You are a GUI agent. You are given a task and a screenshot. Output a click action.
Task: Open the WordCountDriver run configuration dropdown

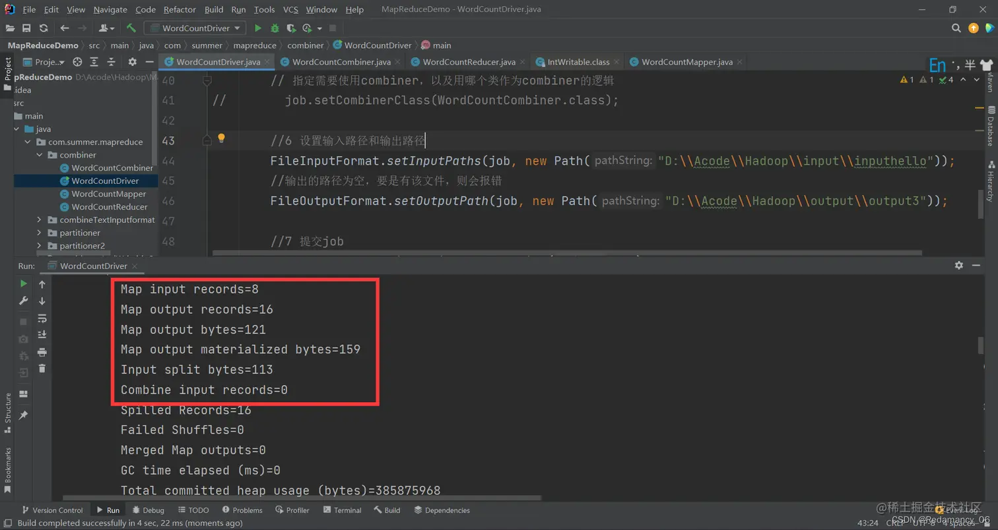click(195, 28)
